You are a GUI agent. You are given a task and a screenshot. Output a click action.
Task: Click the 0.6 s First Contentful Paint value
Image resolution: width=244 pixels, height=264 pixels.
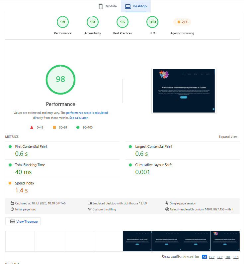tap(21, 154)
